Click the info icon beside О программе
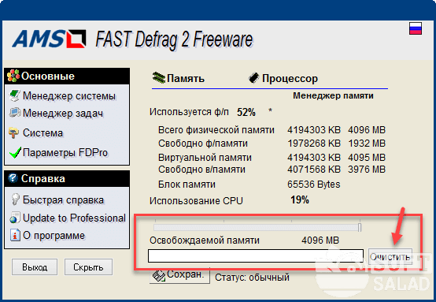The image size is (436, 302). pos(15,235)
